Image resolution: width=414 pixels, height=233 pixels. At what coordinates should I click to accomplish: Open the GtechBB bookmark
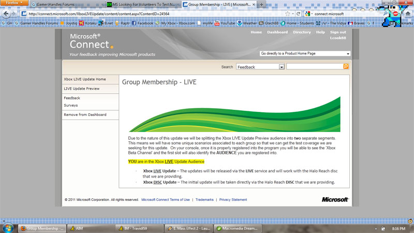coord(269,23)
